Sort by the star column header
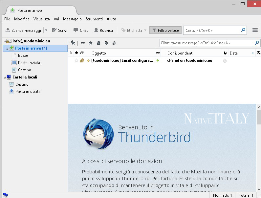The height and width of the screenshot is (198, 261). tap(76, 53)
